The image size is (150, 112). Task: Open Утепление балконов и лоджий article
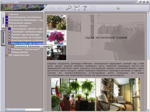click(33, 46)
